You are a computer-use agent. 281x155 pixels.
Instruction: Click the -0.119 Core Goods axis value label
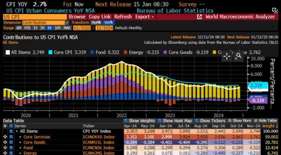tap(257, 100)
